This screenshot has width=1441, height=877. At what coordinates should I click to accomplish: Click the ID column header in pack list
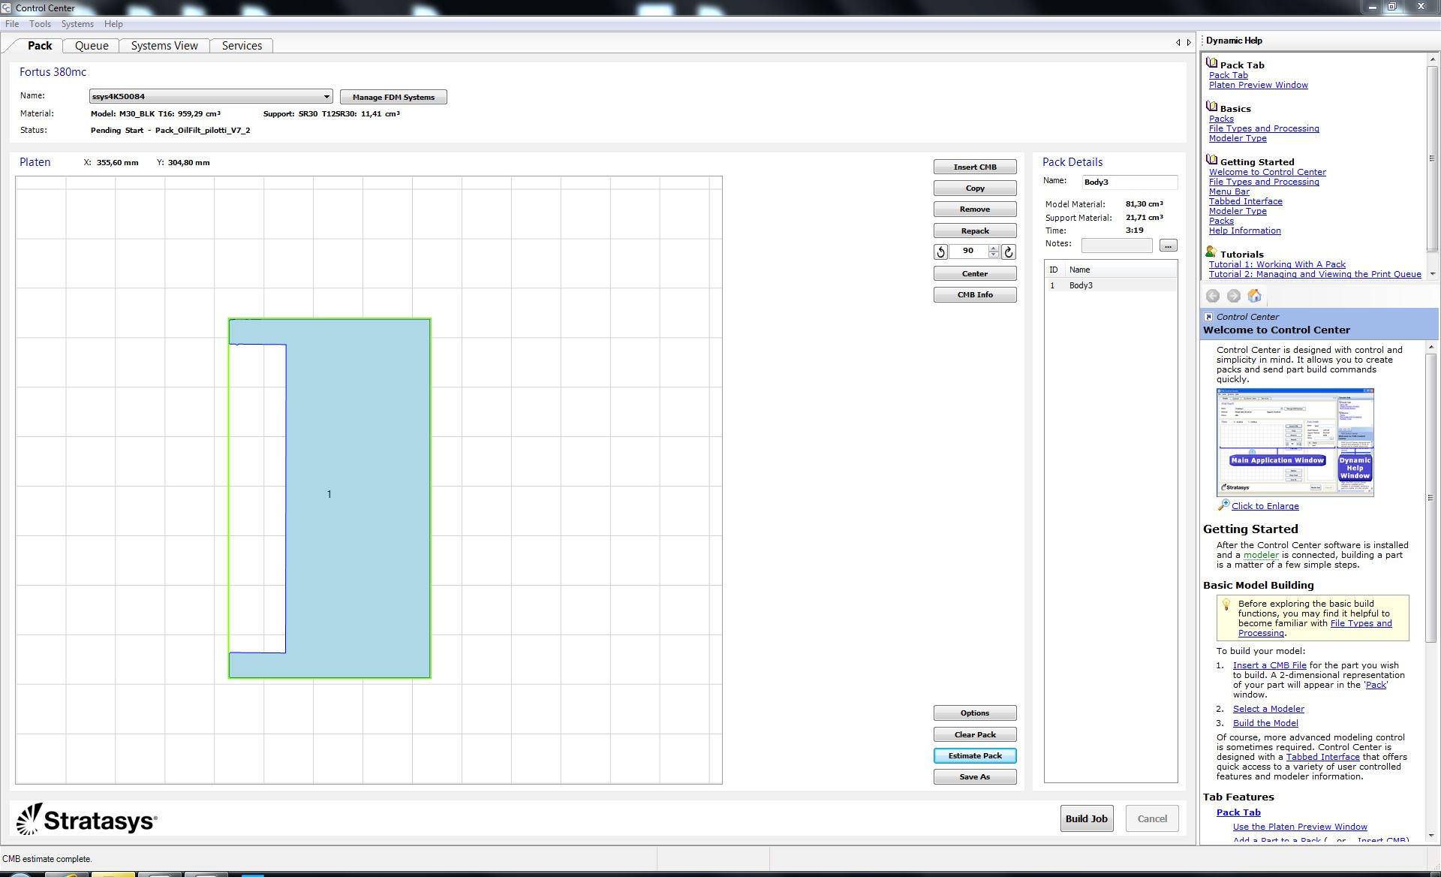coord(1054,270)
